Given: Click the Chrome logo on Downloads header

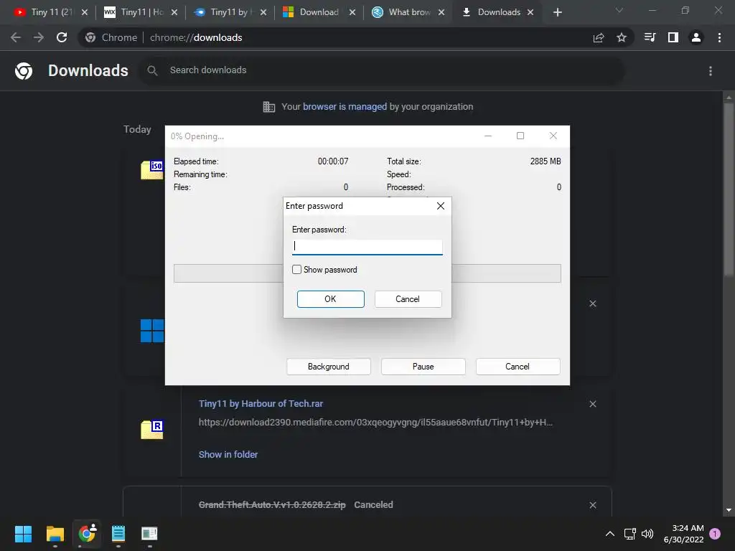Looking at the screenshot, I should click(x=24, y=71).
